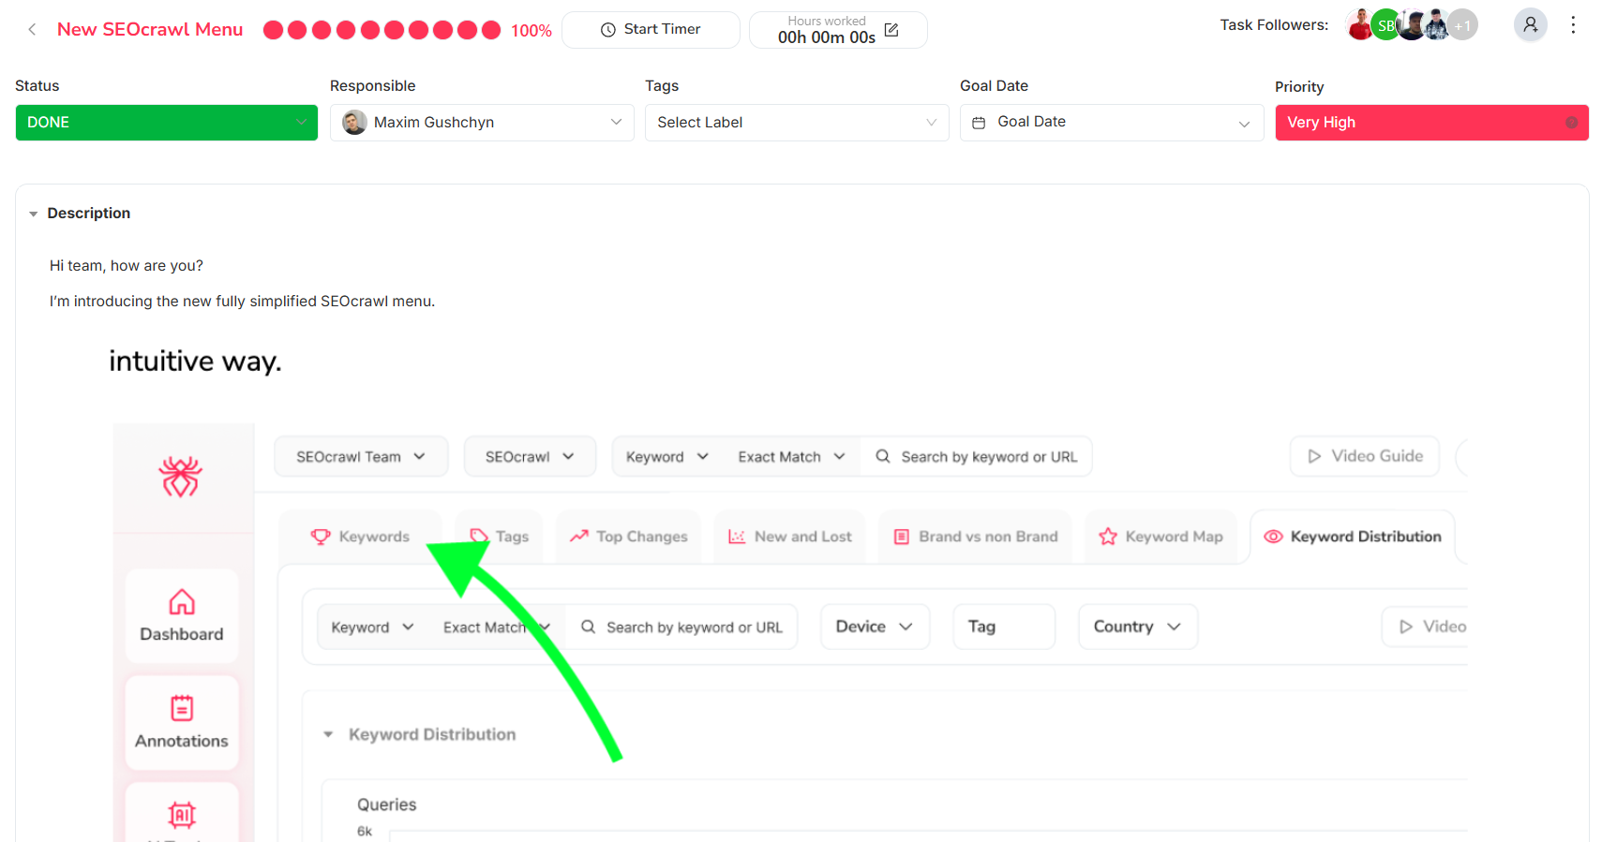Click the last red progress dot
1602x842 pixels.
[x=490, y=30]
